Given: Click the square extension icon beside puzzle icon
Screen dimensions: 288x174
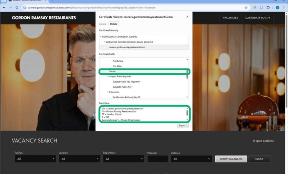Looking at the screenshot, I should (261, 7).
